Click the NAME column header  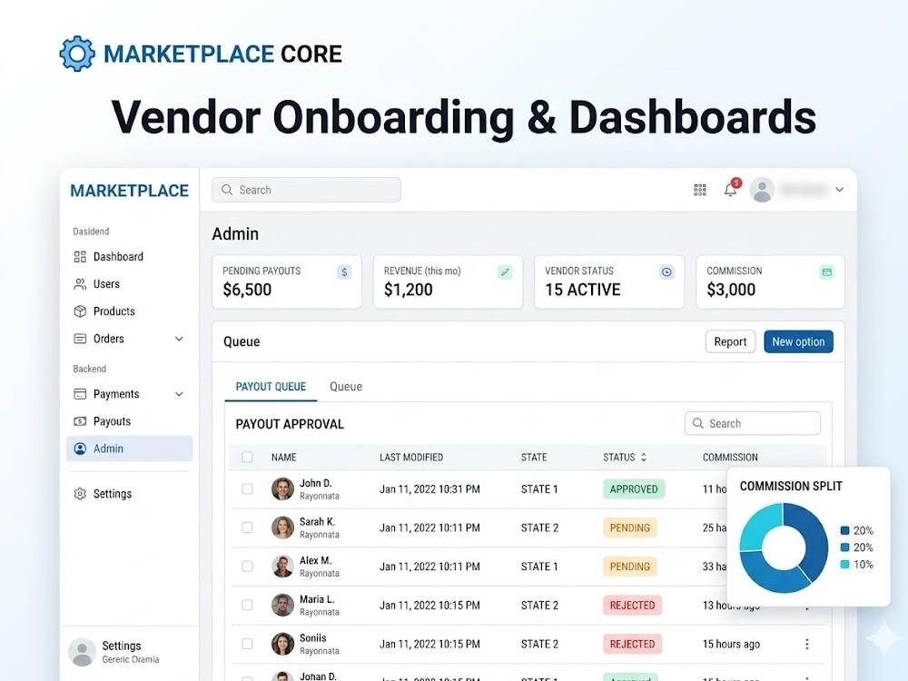(x=283, y=458)
